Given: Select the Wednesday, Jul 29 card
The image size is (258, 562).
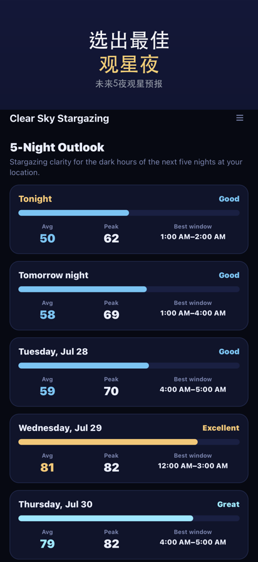Looking at the screenshot, I should (129, 448).
